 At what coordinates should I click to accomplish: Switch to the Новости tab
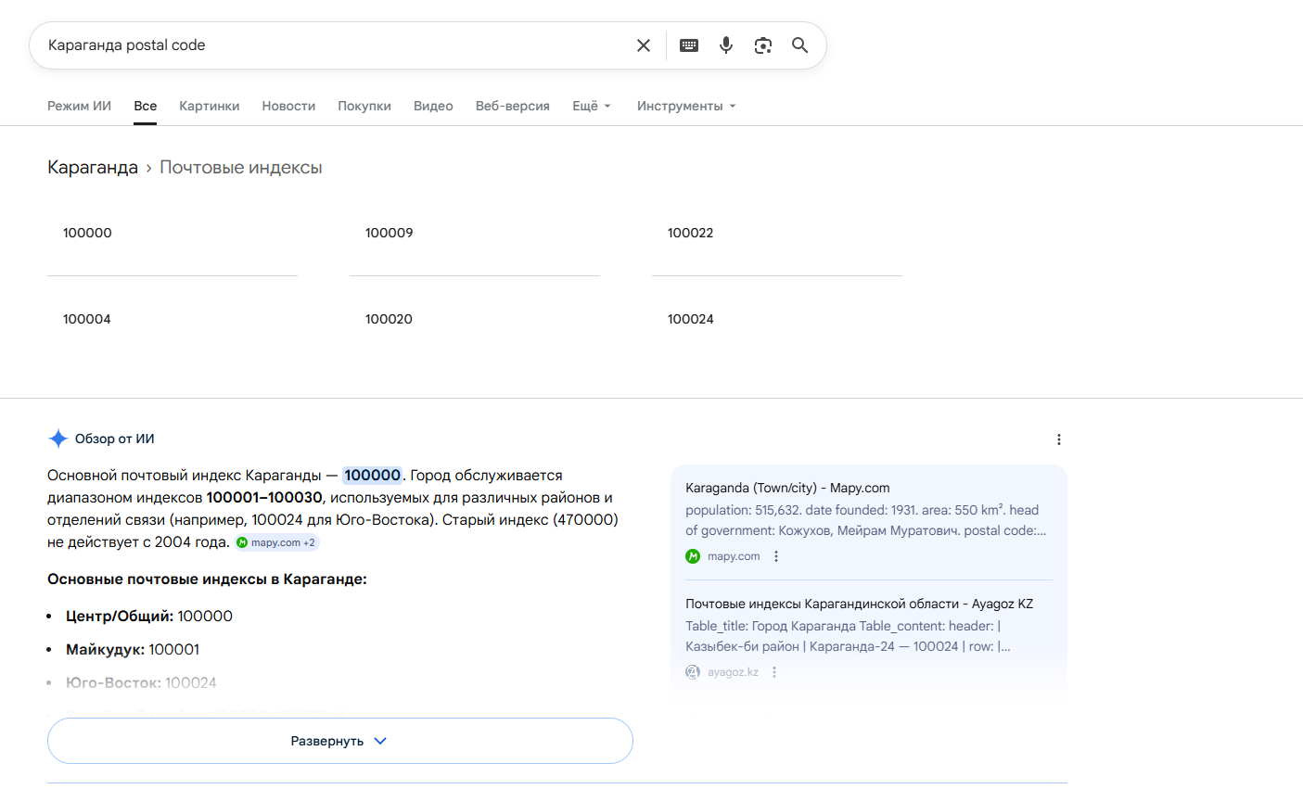(288, 106)
